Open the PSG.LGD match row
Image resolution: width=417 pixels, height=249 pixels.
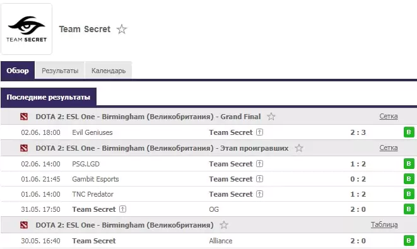pyautogui.click(x=209, y=164)
